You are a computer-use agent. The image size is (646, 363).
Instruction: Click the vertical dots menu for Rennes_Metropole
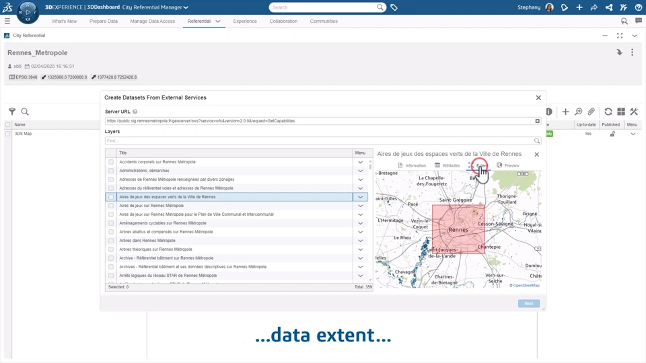tap(632, 52)
